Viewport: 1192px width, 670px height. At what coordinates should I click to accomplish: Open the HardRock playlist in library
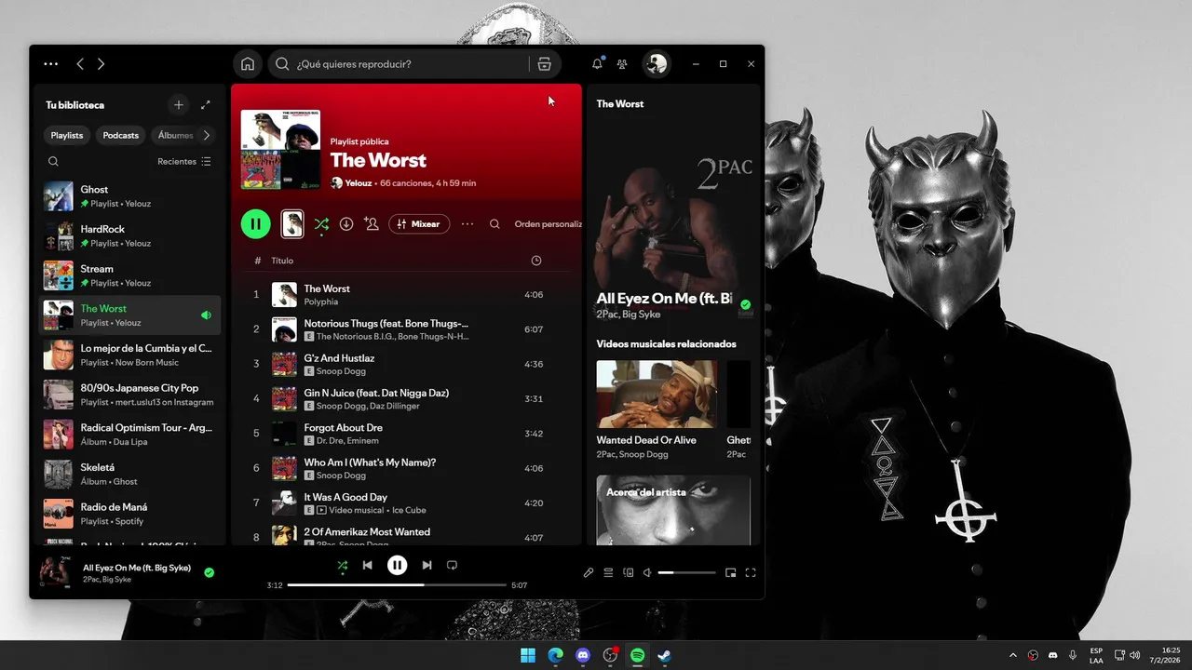129,236
